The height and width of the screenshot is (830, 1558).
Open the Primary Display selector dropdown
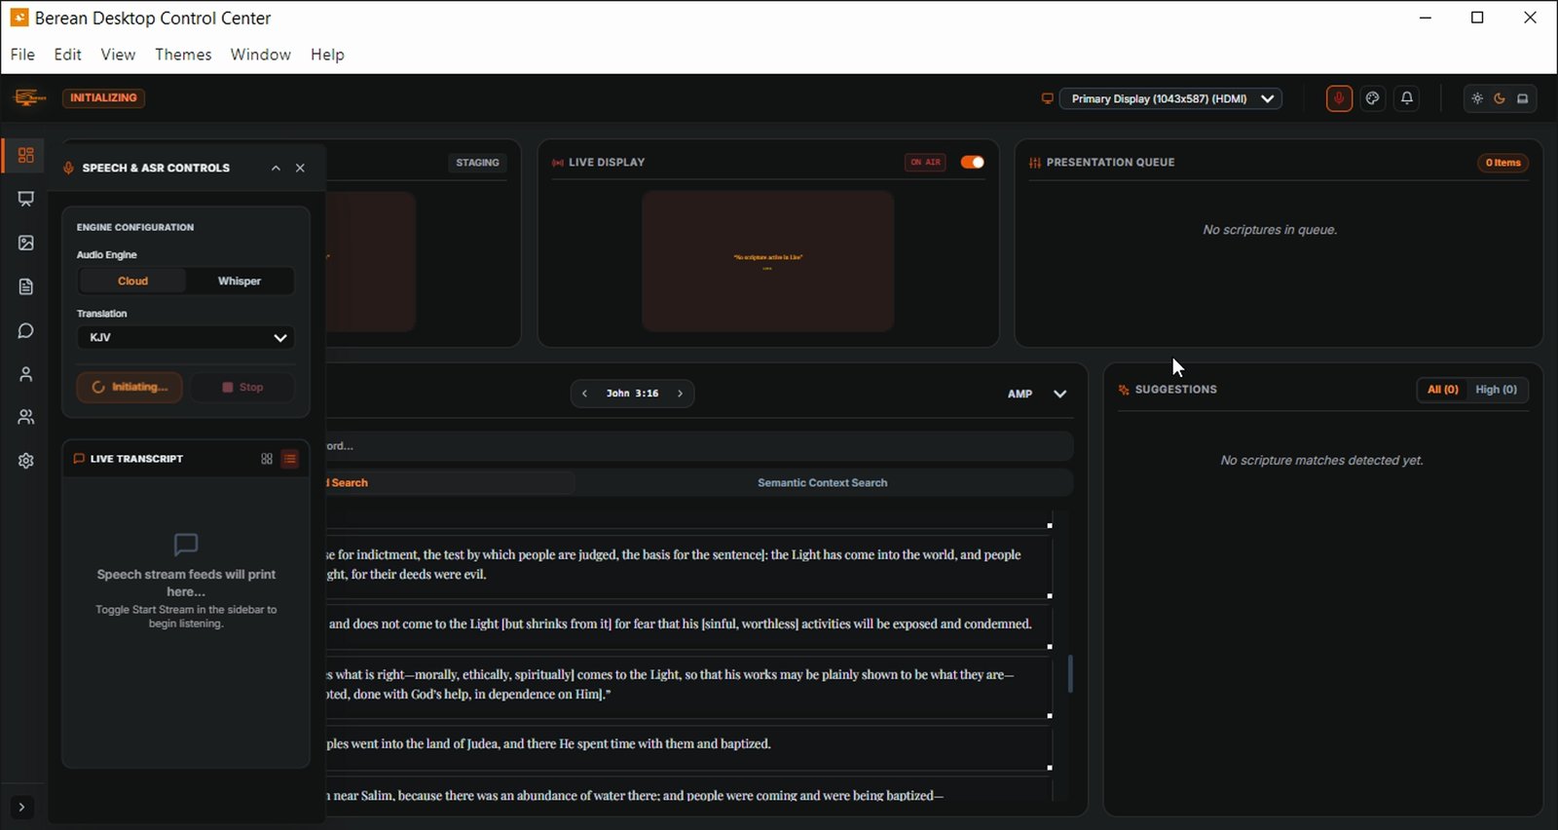tap(1170, 98)
